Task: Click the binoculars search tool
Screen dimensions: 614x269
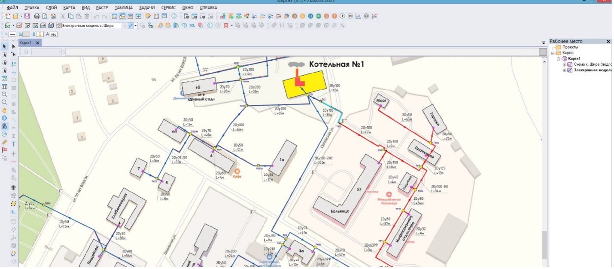Action: tap(4, 126)
